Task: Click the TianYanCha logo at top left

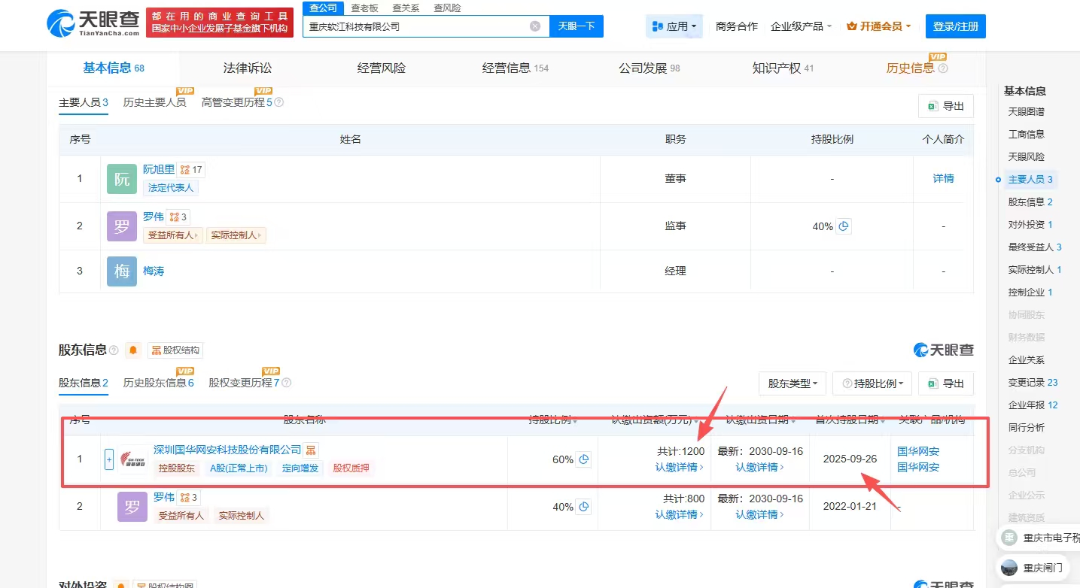Action: [x=93, y=25]
